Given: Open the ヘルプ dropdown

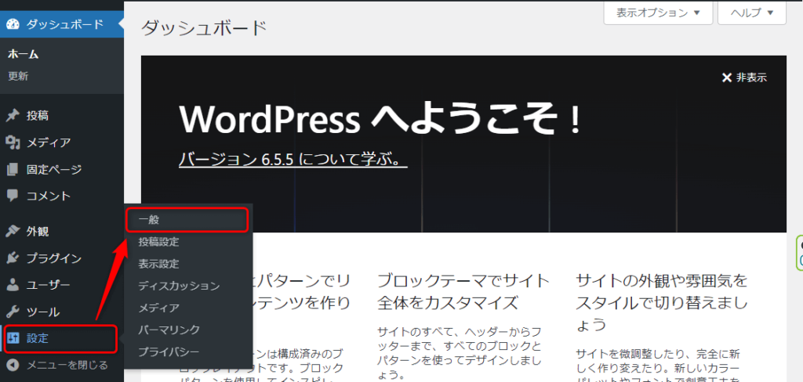Looking at the screenshot, I should coord(752,13).
